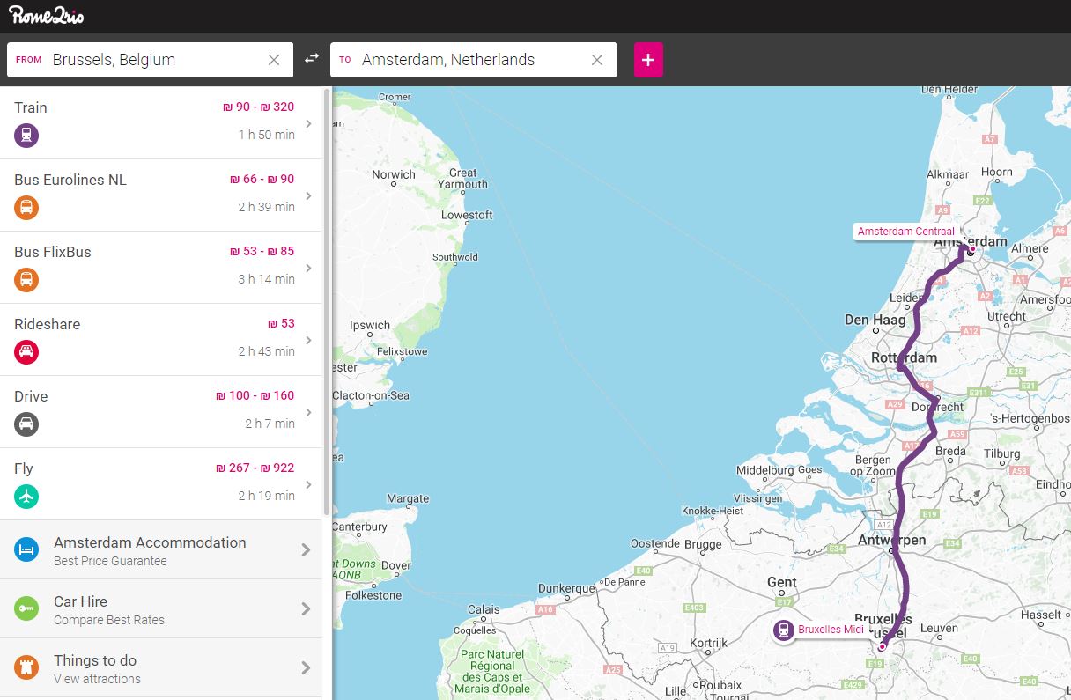Click the orange Eurolines bus icon

pyautogui.click(x=26, y=208)
